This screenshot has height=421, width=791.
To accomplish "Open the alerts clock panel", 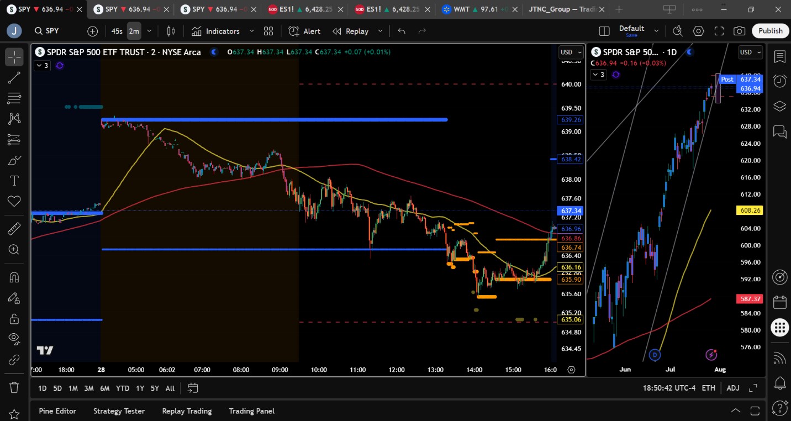I will point(779,81).
